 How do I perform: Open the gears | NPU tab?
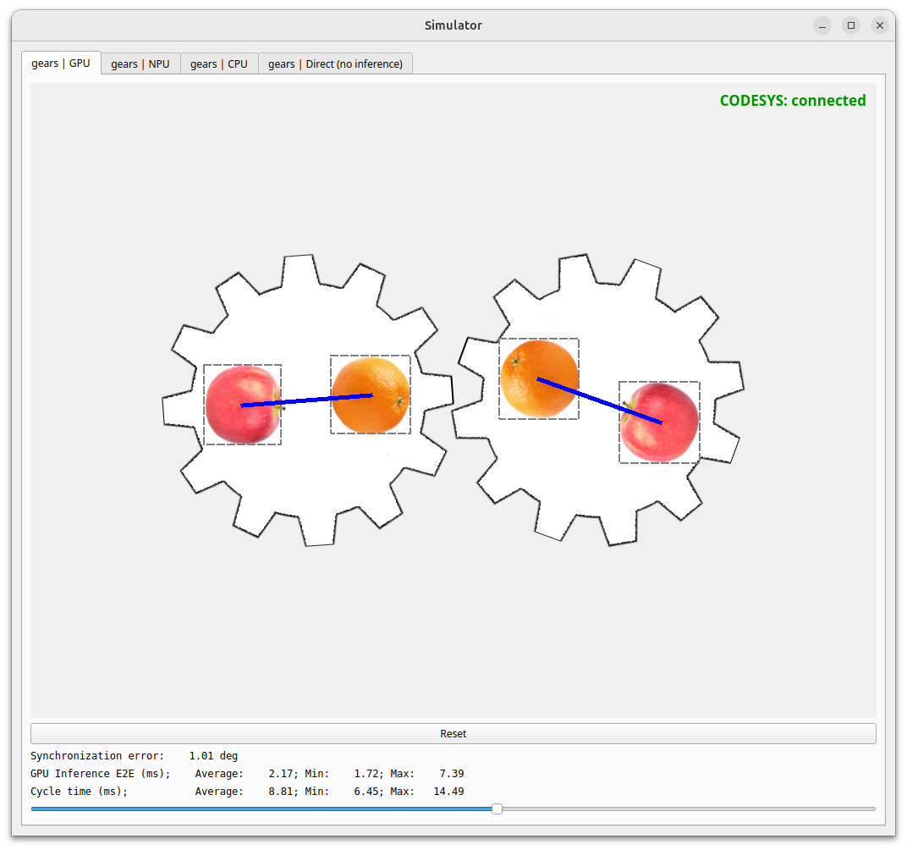[140, 63]
